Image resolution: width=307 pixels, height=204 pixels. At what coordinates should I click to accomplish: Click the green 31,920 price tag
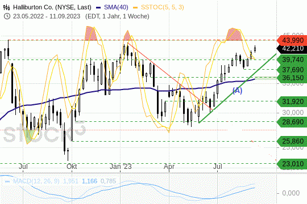[292, 101]
